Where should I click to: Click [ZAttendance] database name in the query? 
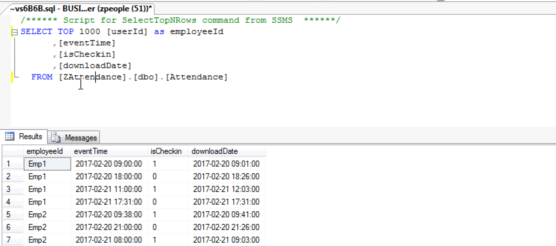click(x=92, y=77)
